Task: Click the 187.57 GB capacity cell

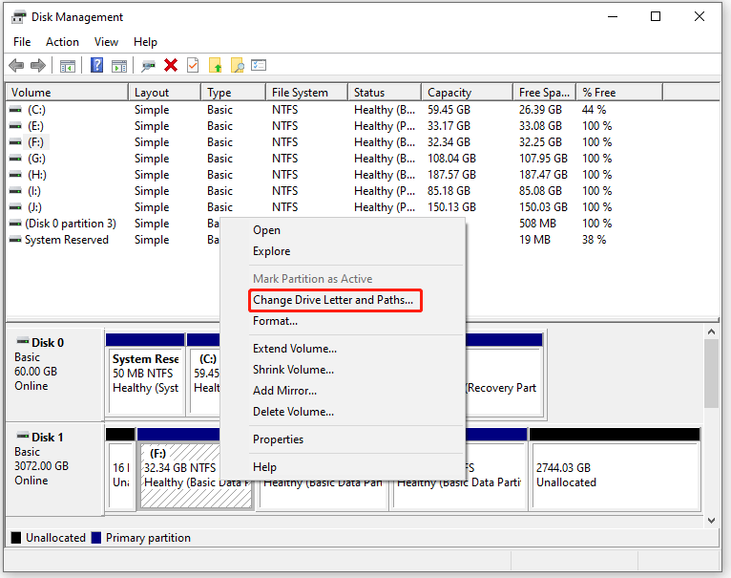Action: (x=451, y=175)
